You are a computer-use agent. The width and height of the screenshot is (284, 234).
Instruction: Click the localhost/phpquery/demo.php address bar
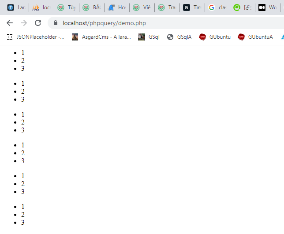pyautogui.click(x=132, y=23)
